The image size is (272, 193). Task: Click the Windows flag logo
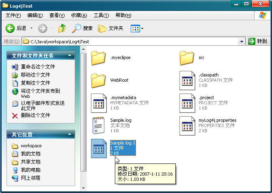click(262, 15)
